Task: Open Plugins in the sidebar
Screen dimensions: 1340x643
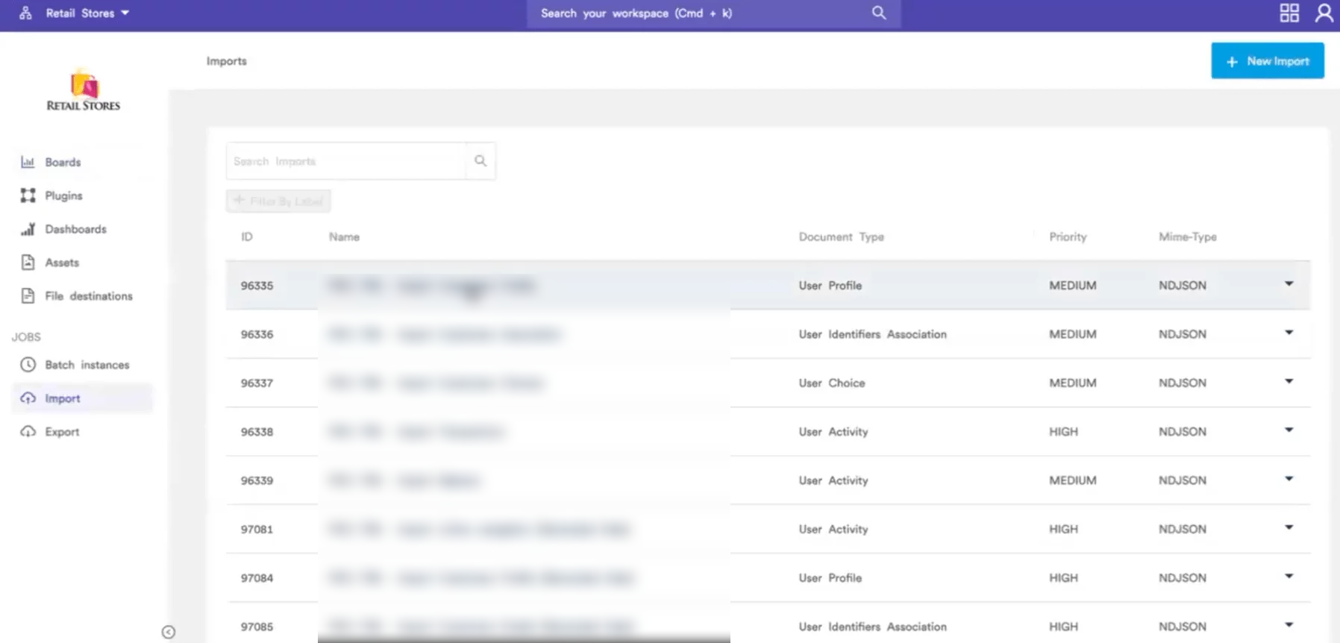Action: pos(63,195)
